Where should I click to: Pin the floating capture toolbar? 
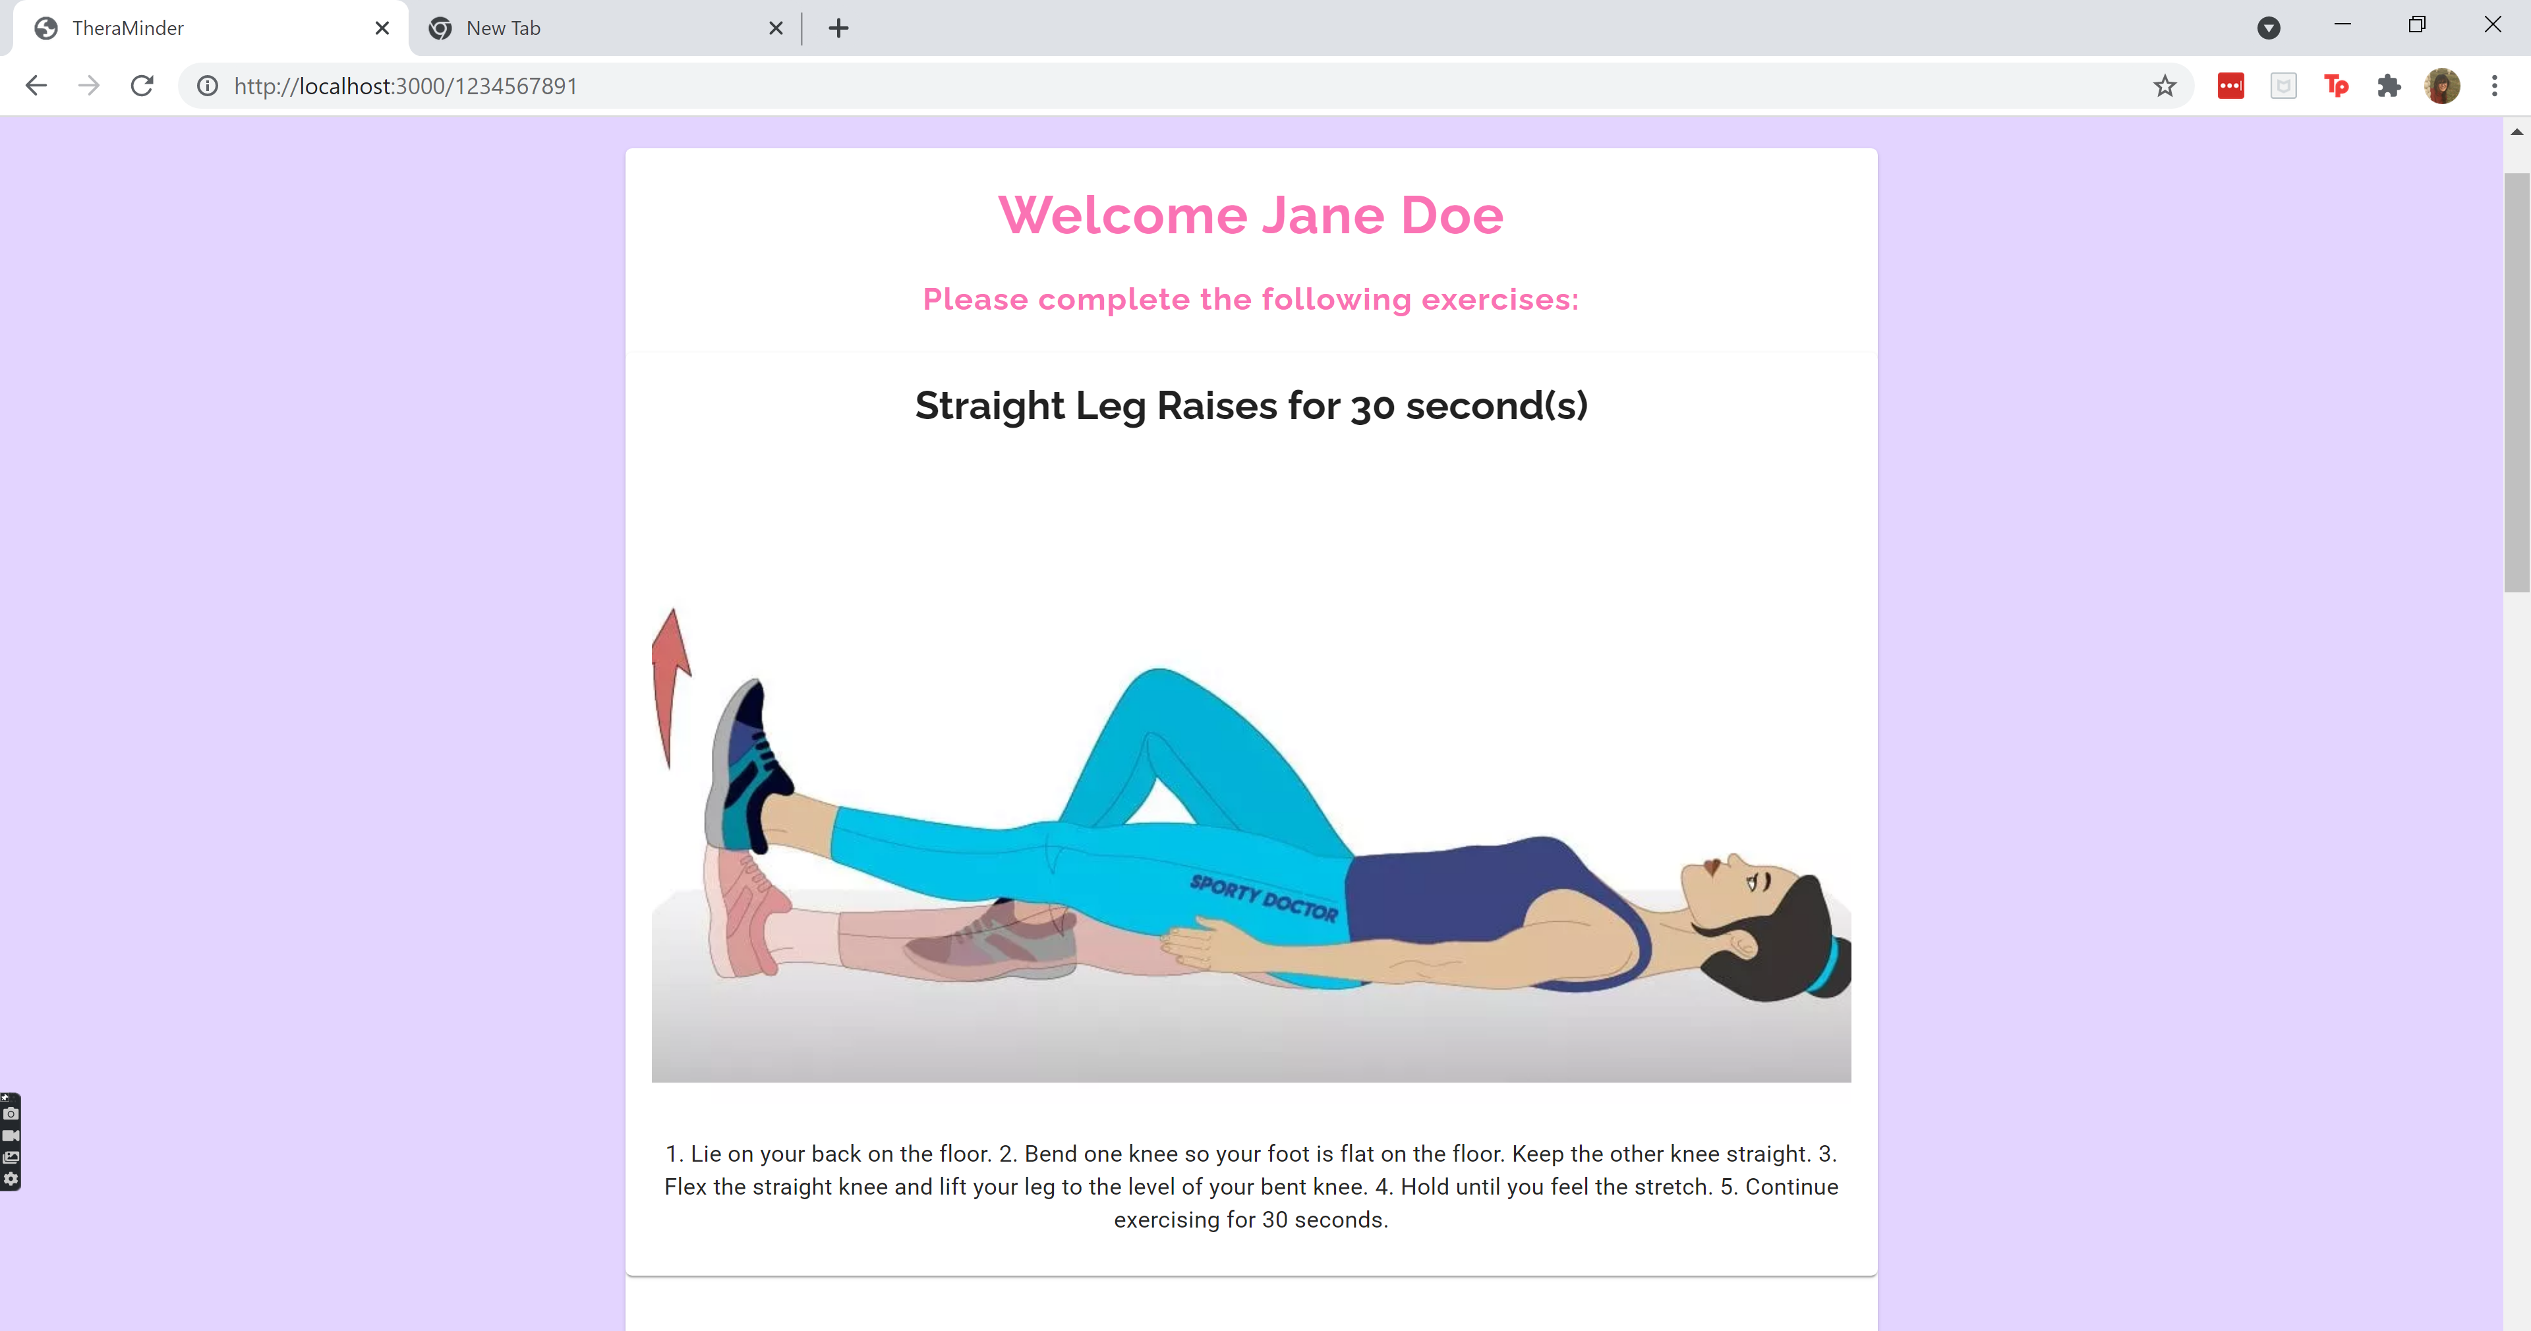[x=5, y=1097]
